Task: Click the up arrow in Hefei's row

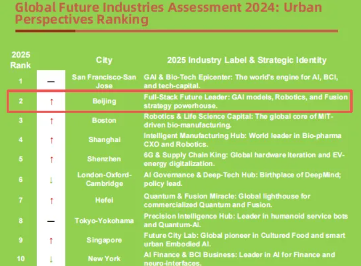Action: coord(51,200)
